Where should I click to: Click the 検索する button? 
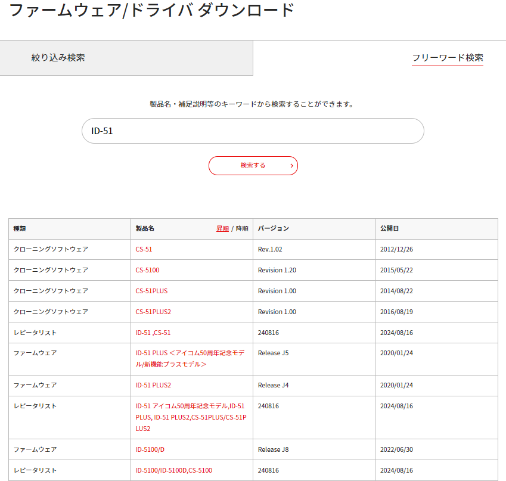(x=253, y=166)
